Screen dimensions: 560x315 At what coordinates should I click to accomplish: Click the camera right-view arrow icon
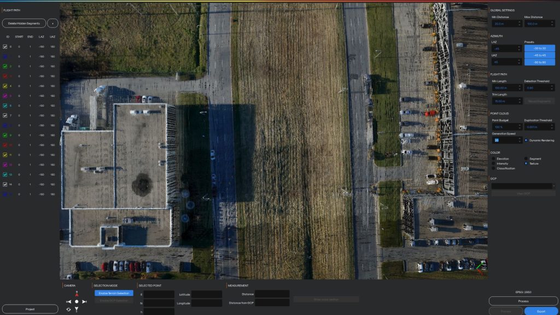coord(85,301)
